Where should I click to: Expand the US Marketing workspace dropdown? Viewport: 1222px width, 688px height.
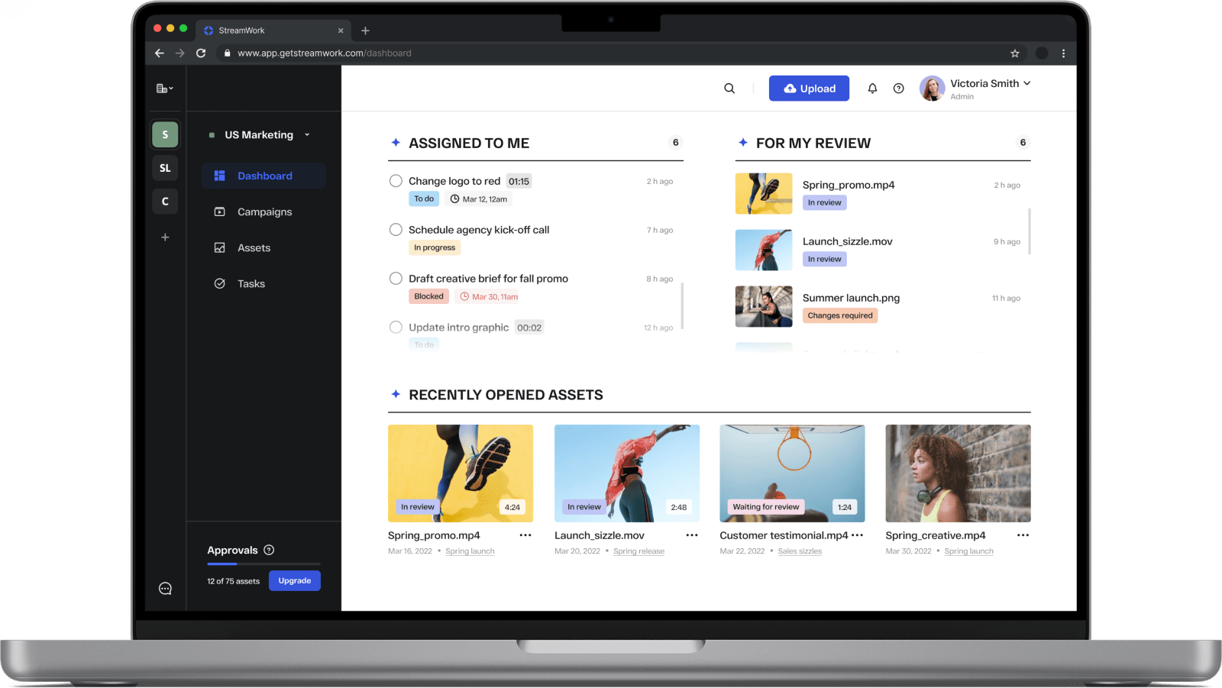(x=307, y=134)
